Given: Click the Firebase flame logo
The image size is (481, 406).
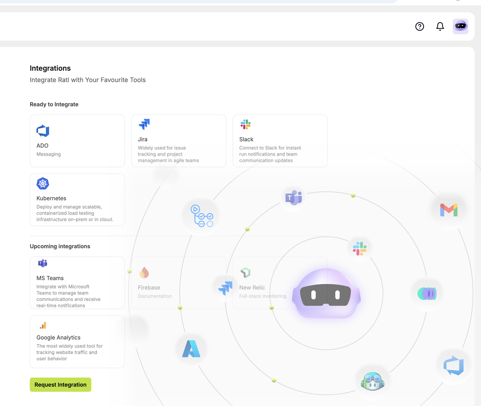Looking at the screenshot, I should [x=144, y=273].
